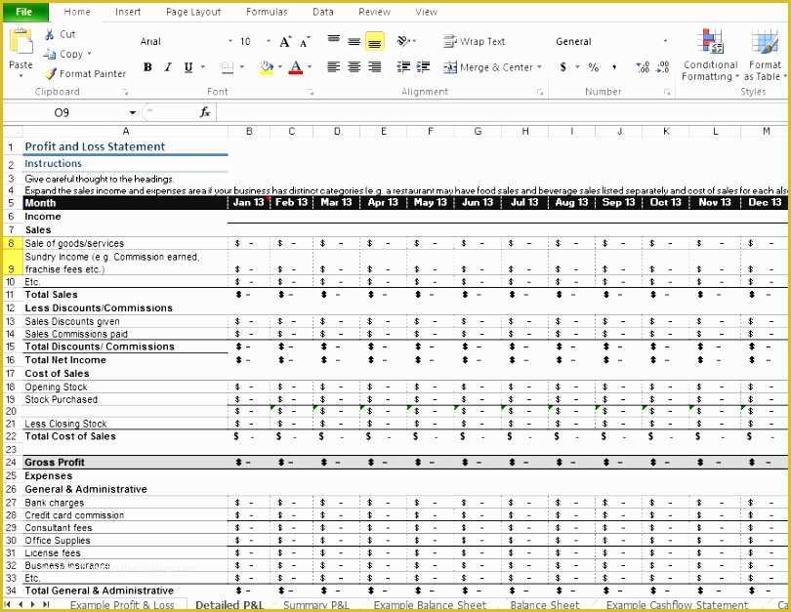Switch to the Page Layout tab
Viewport: 791px width, 612px height.
point(193,12)
